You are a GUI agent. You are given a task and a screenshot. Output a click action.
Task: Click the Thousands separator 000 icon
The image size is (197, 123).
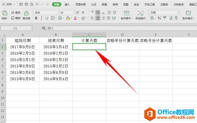pos(165,18)
